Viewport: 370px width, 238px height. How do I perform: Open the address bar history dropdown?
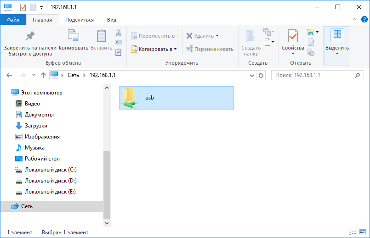(251, 75)
